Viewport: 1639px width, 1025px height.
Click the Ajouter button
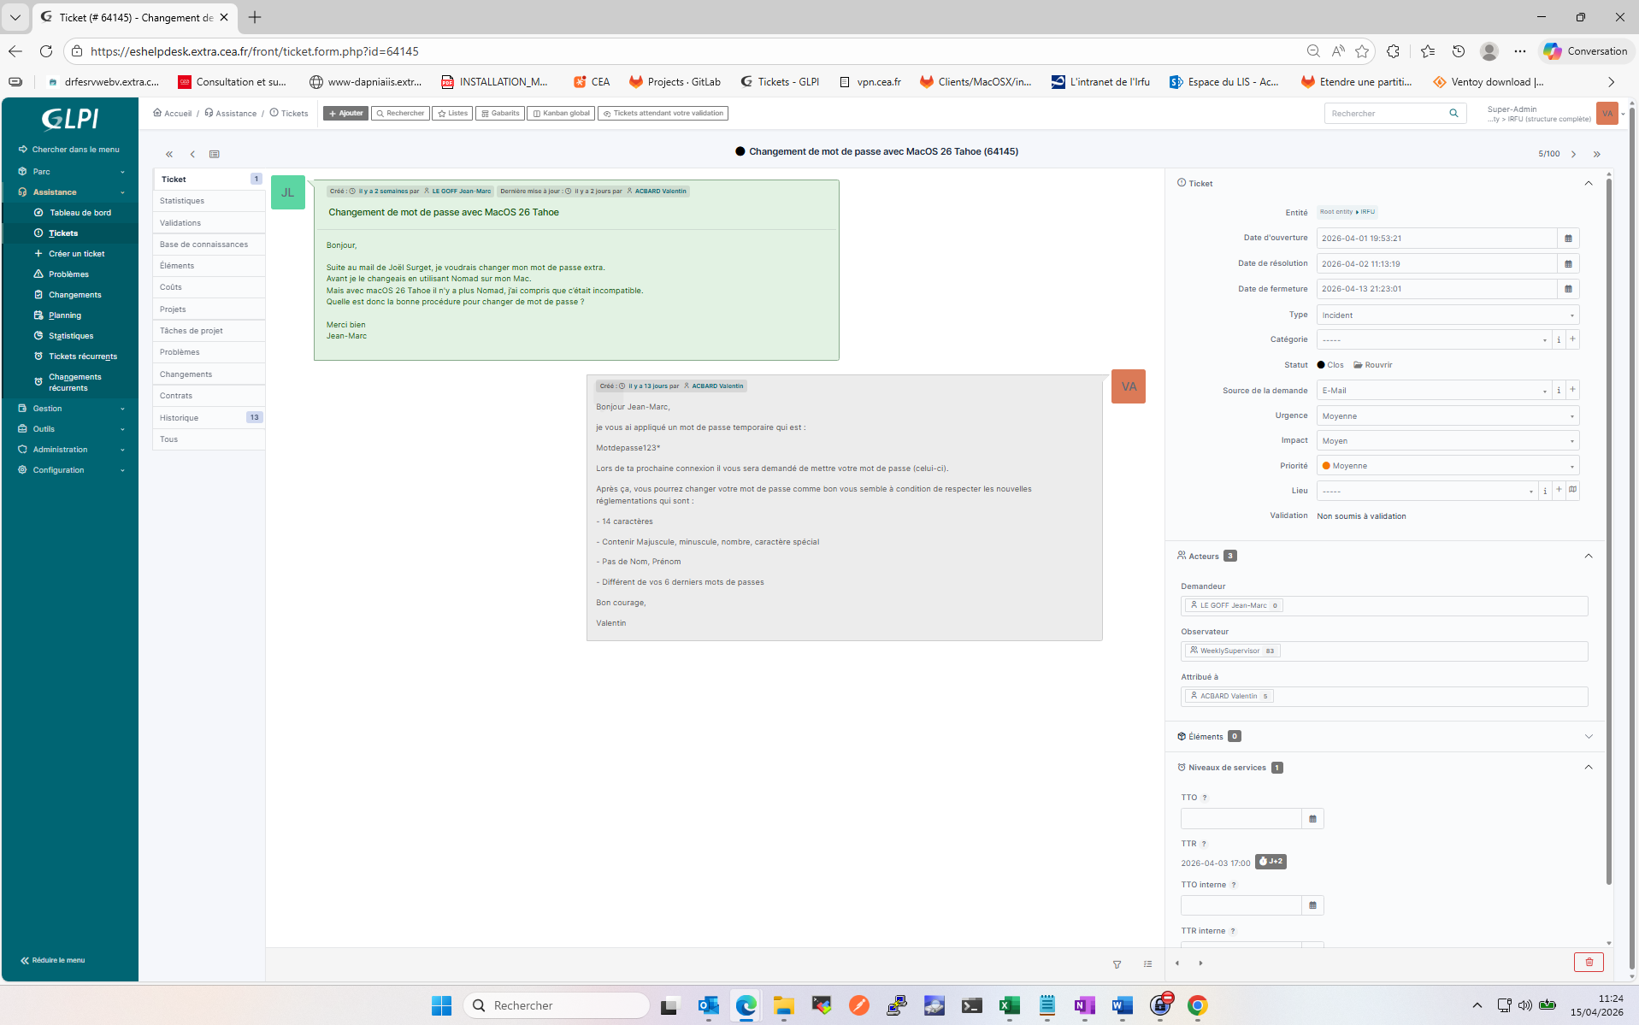(x=345, y=113)
